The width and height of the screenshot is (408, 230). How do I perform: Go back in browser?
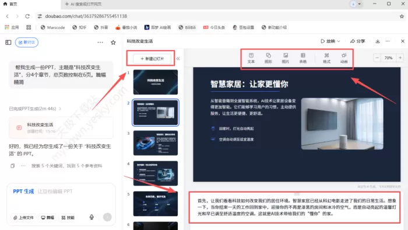tap(7, 16)
